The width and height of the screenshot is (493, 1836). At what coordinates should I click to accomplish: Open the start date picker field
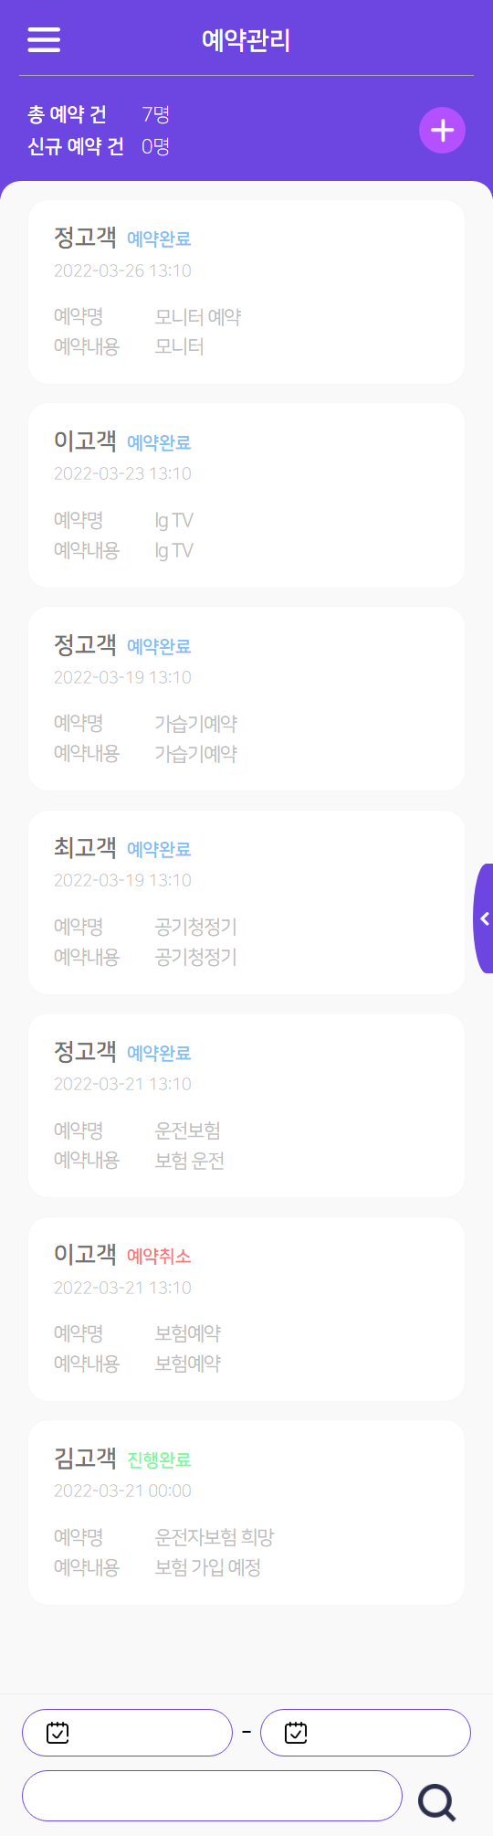point(128,1733)
